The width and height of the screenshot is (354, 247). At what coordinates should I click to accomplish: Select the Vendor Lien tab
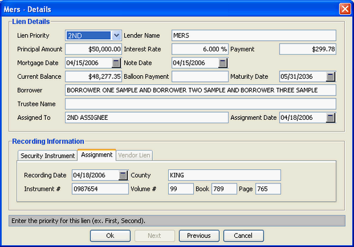[x=134, y=155]
